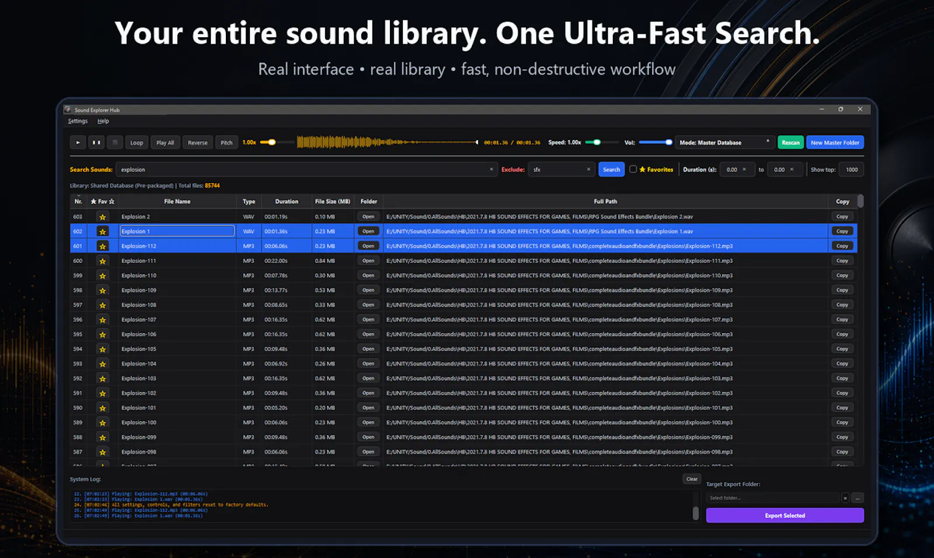The height and width of the screenshot is (558, 934).
Task: Toggle favorite star for Explosion-106
Action: (103, 335)
